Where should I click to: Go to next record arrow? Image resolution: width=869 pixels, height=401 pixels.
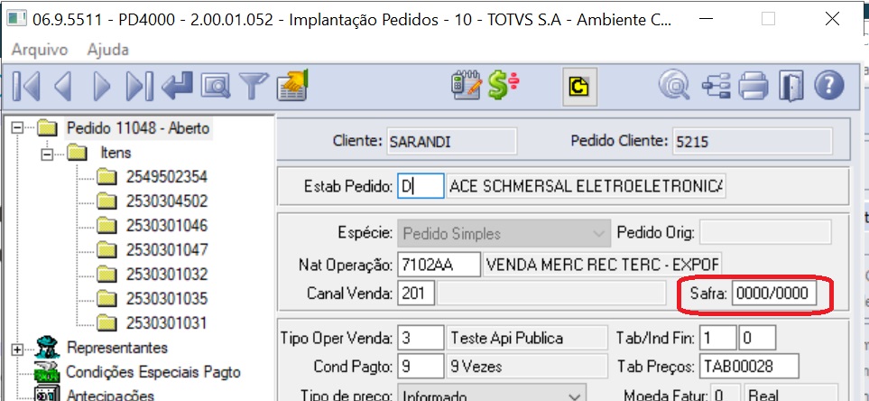[x=102, y=87]
